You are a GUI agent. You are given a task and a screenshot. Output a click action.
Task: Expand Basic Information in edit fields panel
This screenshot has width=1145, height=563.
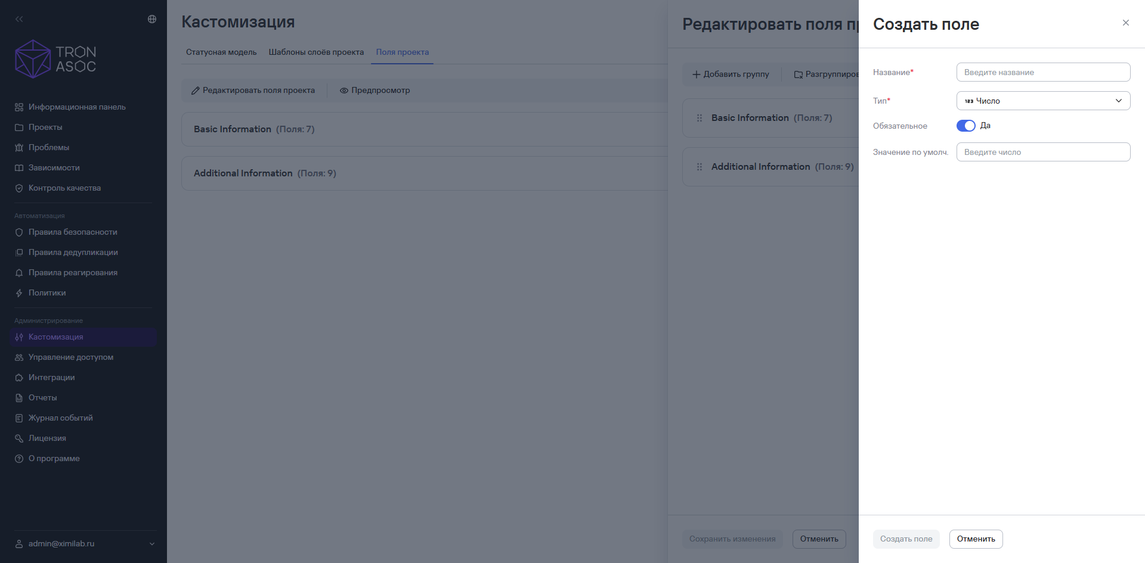772,118
